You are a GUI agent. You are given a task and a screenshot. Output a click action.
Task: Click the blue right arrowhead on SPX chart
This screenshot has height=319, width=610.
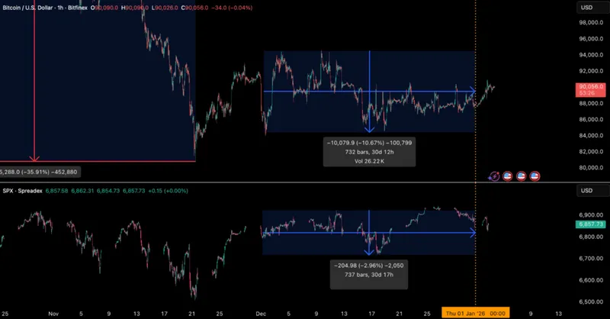pyautogui.click(x=472, y=234)
